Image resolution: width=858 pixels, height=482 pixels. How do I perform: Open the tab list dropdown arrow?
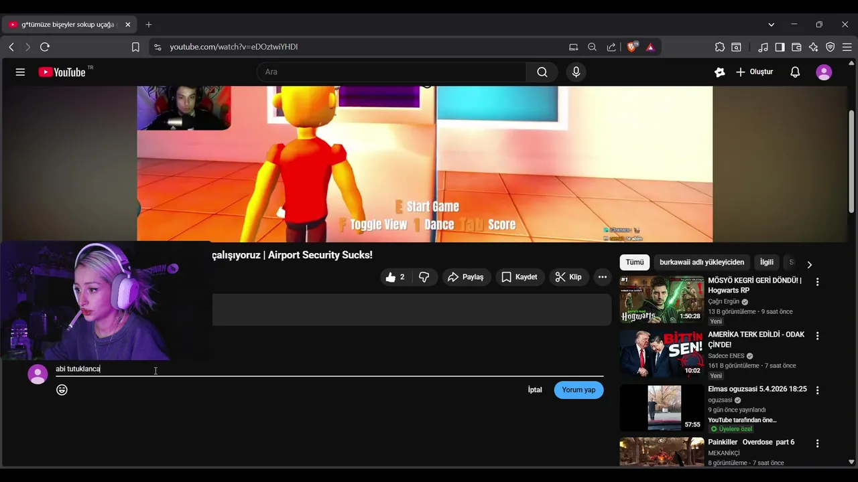(x=771, y=25)
